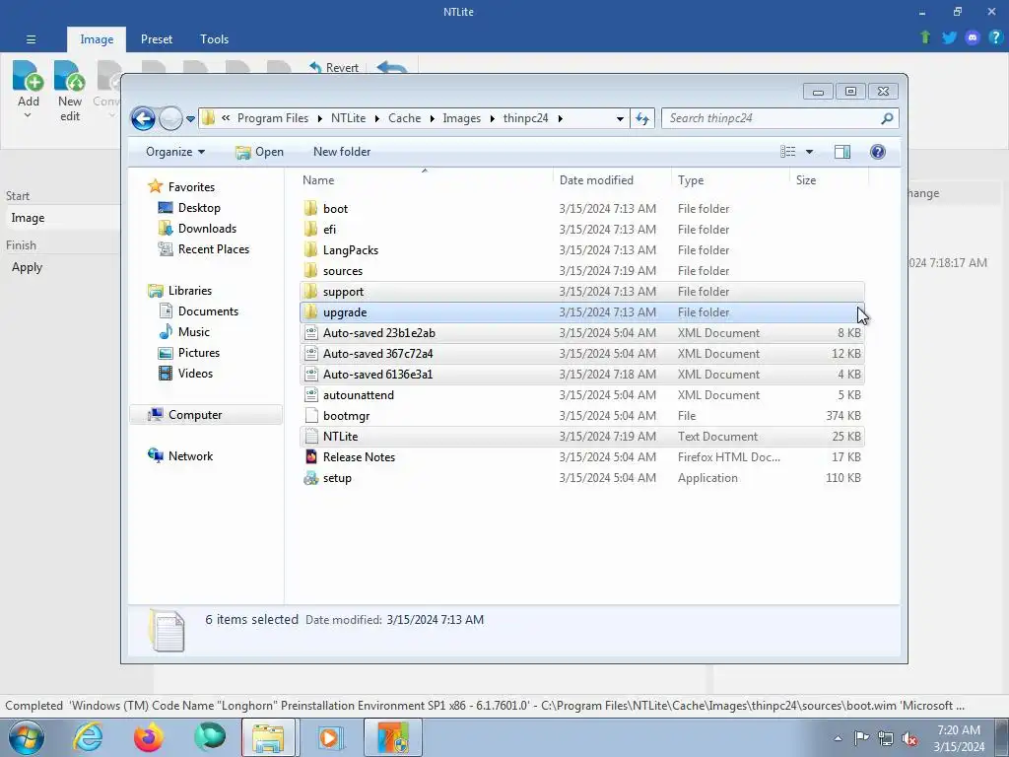This screenshot has width=1009, height=757.
Task: Click the taskbar clock showing 7:20 AM
Action: pyautogui.click(x=959, y=738)
